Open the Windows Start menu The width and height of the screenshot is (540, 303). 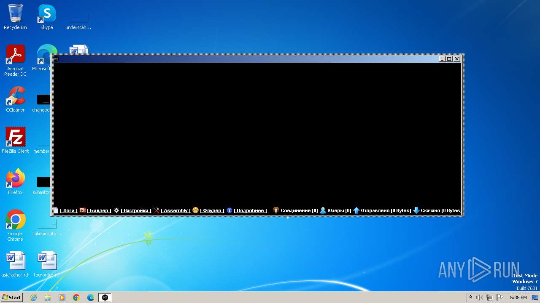tap(11, 298)
